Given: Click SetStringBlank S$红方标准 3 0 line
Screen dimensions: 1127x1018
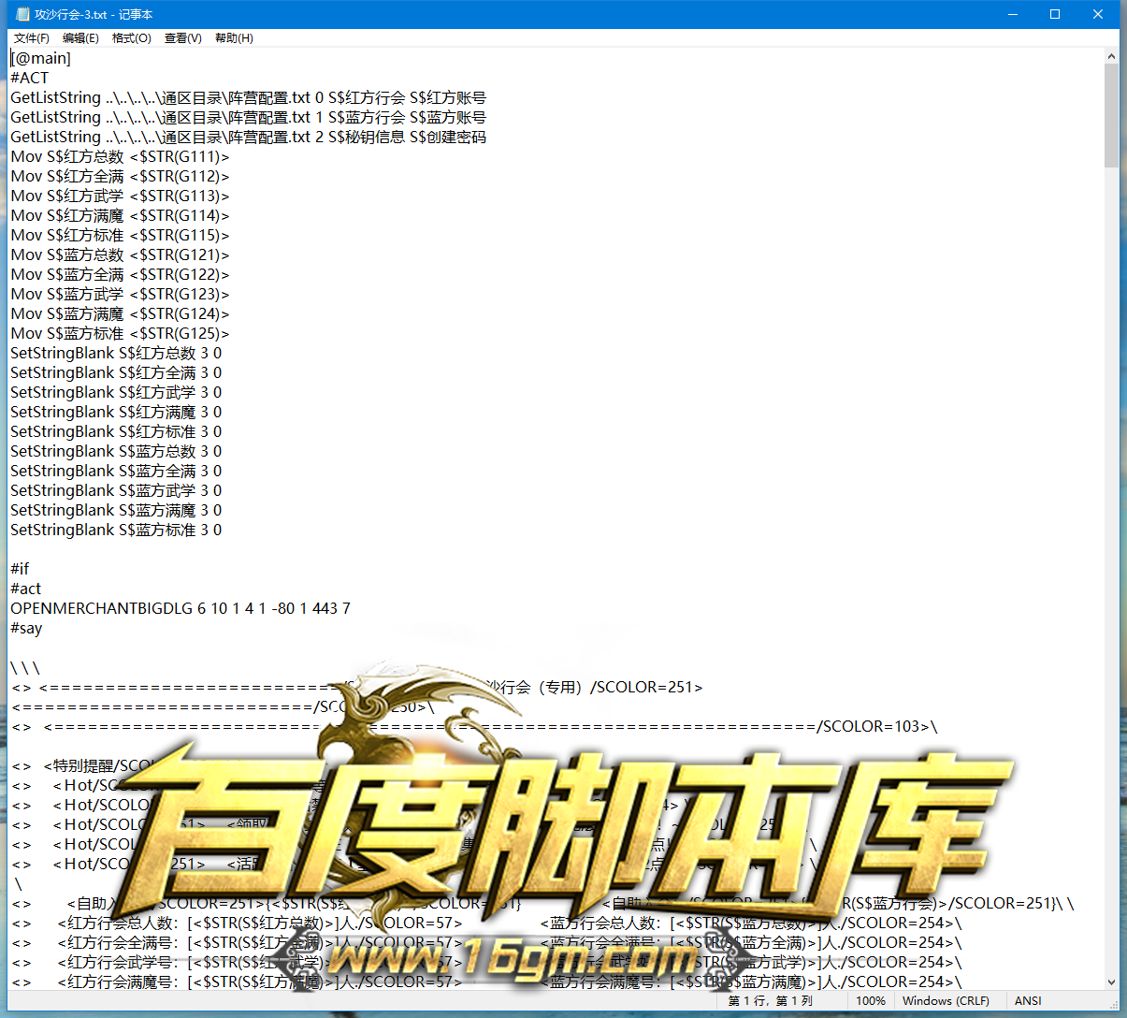Looking at the screenshot, I should pyautogui.click(x=116, y=431).
